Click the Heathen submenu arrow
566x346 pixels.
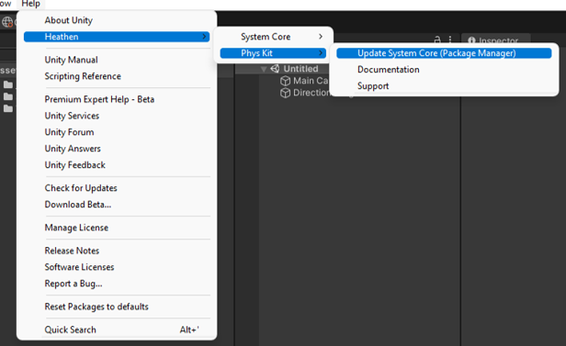click(204, 37)
